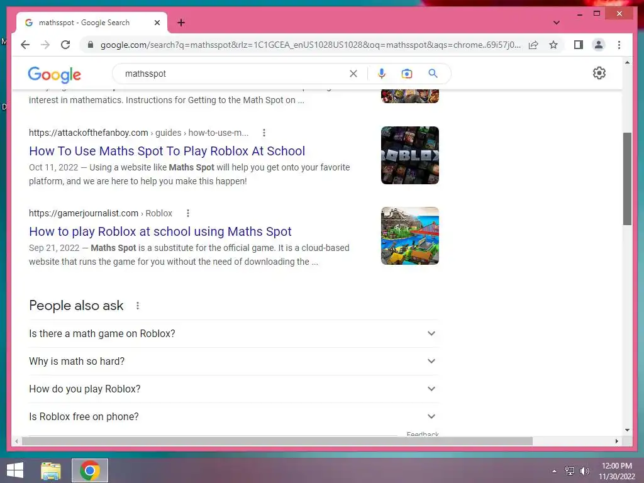Screen dimensions: 644x483
Task: Open How To Use Maths Spot link
Action: (167, 151)
